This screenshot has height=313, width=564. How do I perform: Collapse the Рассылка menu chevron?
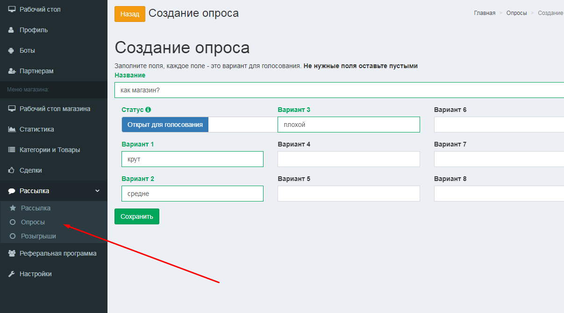97,191
